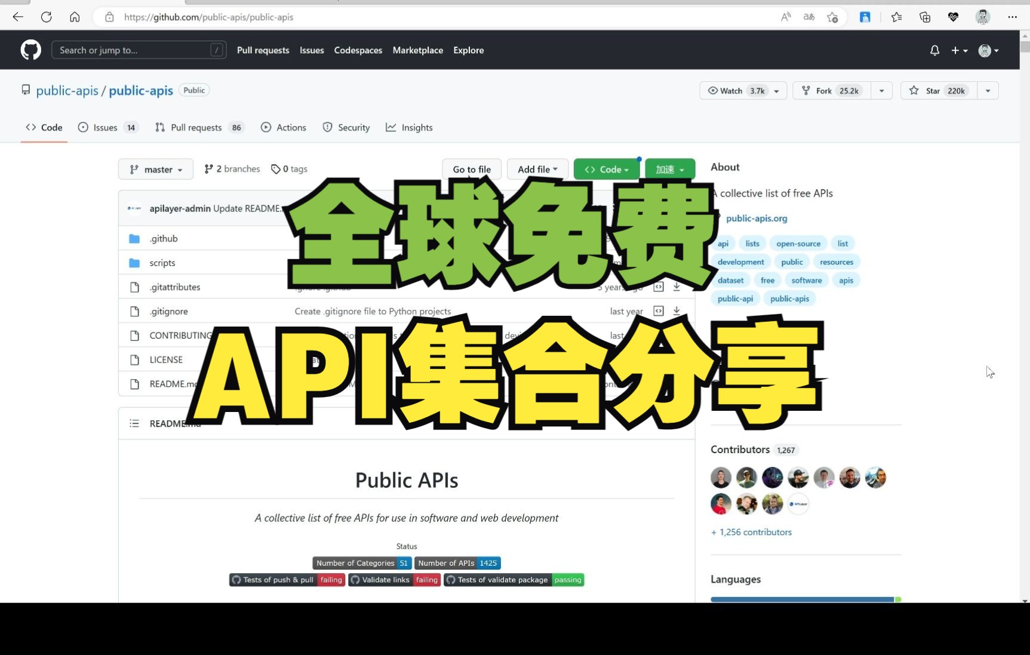Open the notifications bell icon
Image resolution: width=1030 pixels, height=655 pixels.
[x=934, y=51]
